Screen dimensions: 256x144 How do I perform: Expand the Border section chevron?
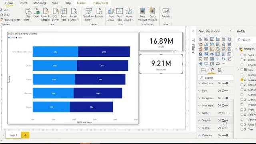tap(199, 113)
